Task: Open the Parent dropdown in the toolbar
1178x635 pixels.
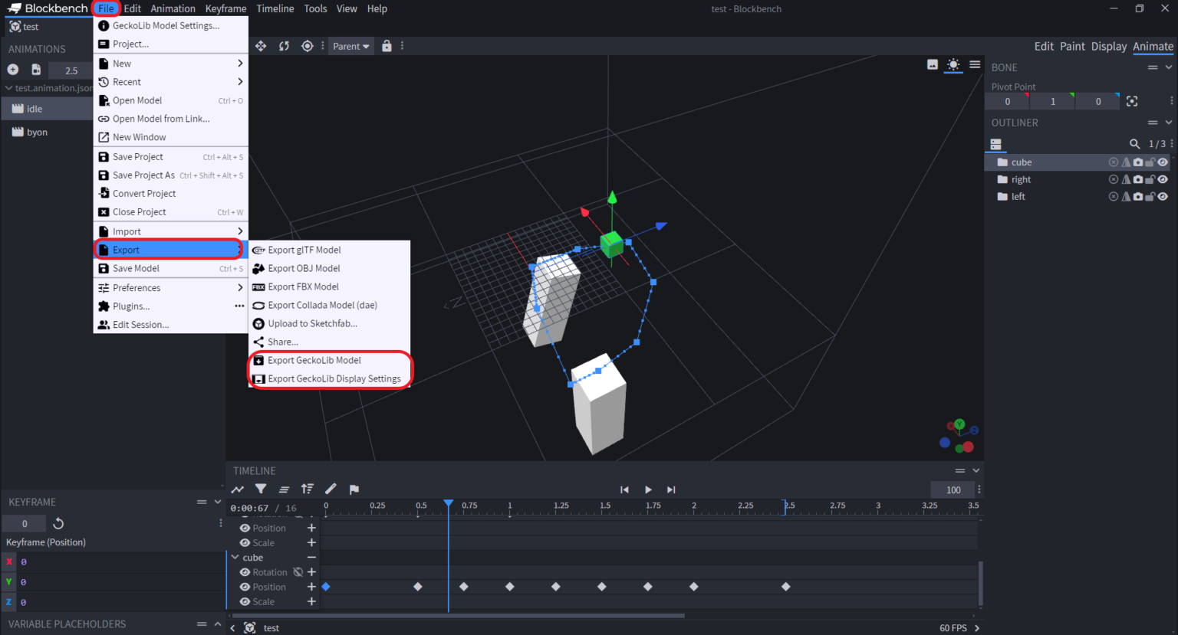Action: click(x=350, y=46)
